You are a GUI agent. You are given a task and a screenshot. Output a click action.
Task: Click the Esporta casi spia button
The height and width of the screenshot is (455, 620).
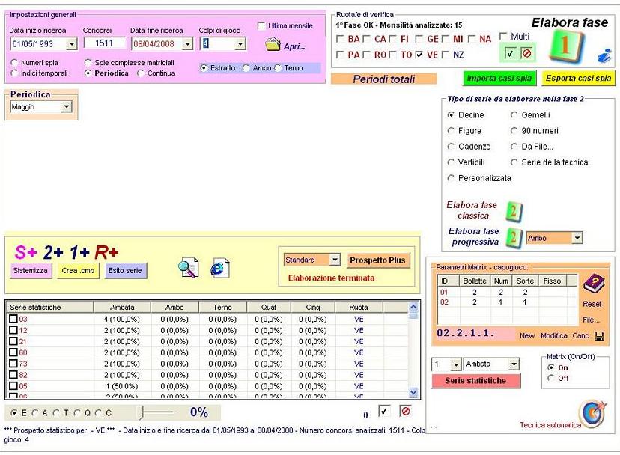click(578, 78)
